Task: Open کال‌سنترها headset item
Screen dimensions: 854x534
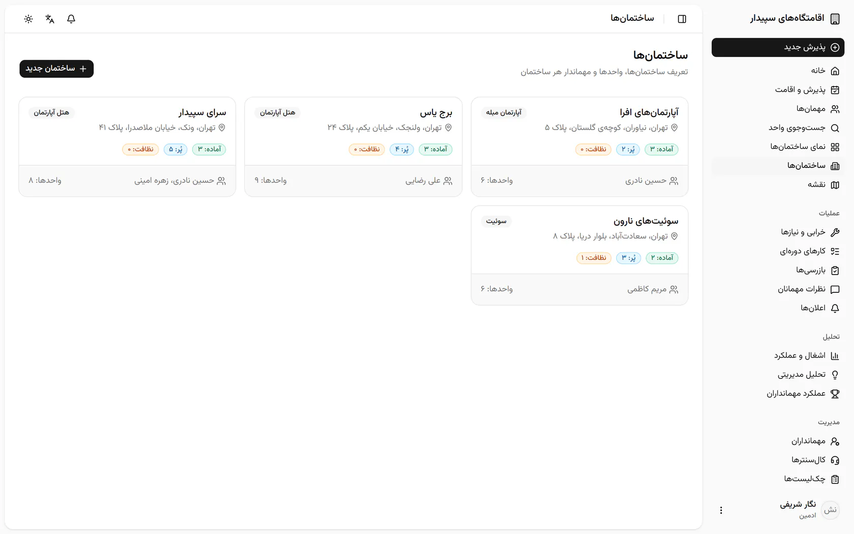Action: pyautogui.click(x=778, y=460)
